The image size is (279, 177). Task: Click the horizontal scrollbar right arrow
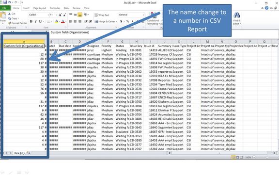pyautogui.click(x=274, y=153)
